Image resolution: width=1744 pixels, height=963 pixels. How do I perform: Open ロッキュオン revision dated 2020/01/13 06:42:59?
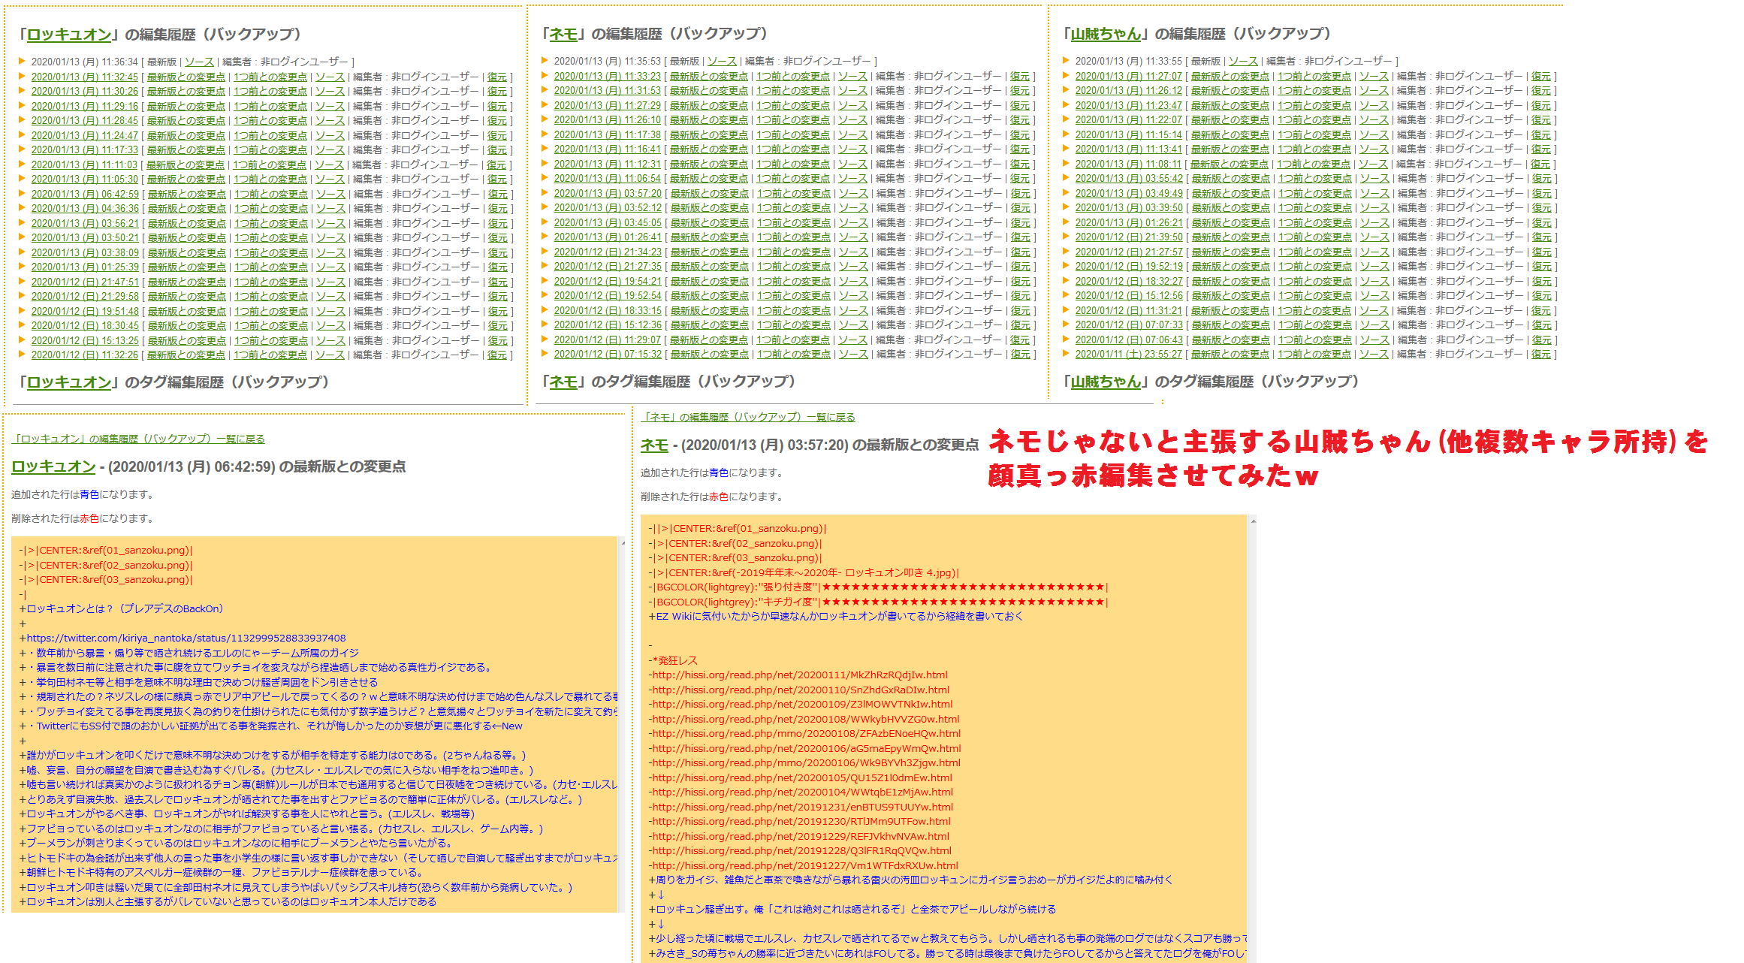[85, 194]
